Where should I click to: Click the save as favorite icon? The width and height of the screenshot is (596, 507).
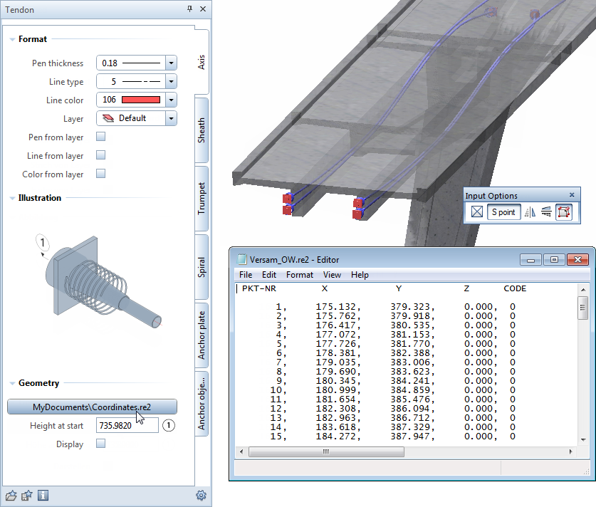pos(26,496)
